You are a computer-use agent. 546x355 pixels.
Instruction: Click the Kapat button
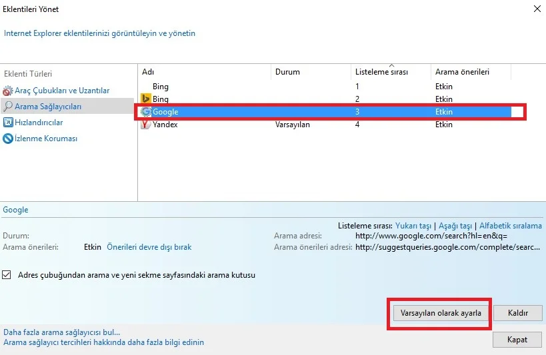point(517,339)
